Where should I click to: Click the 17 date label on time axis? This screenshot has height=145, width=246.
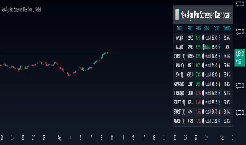coord(144,138)
